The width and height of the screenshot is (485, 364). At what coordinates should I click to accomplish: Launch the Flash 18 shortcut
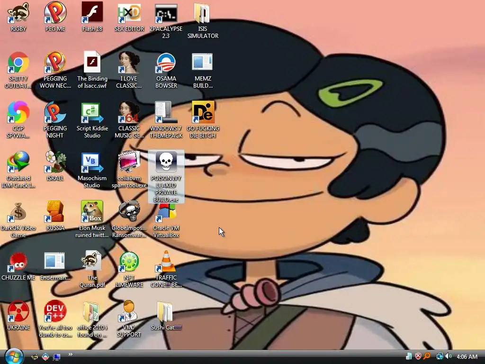pos(92,13)
